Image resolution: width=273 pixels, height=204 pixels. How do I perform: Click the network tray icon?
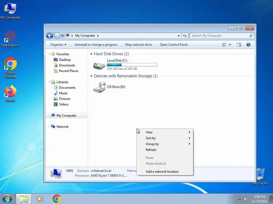click(x=240, y=199)
